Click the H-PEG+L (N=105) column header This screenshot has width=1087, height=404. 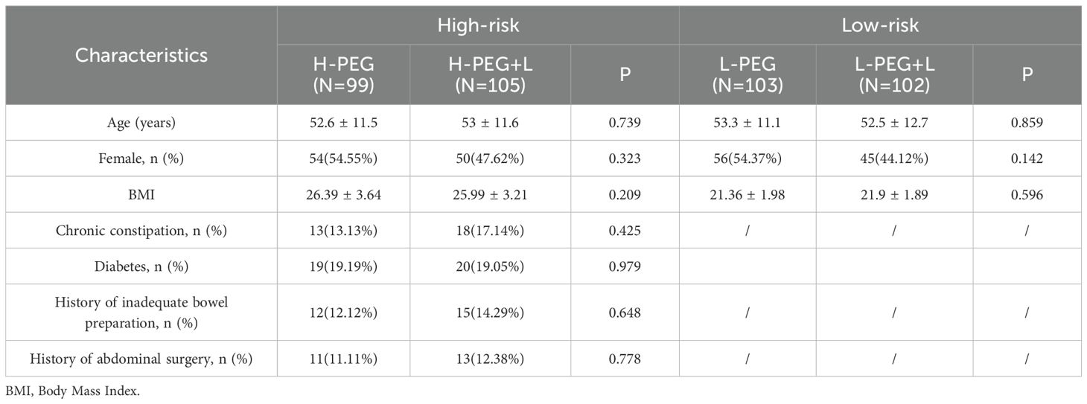coord(490,74)
